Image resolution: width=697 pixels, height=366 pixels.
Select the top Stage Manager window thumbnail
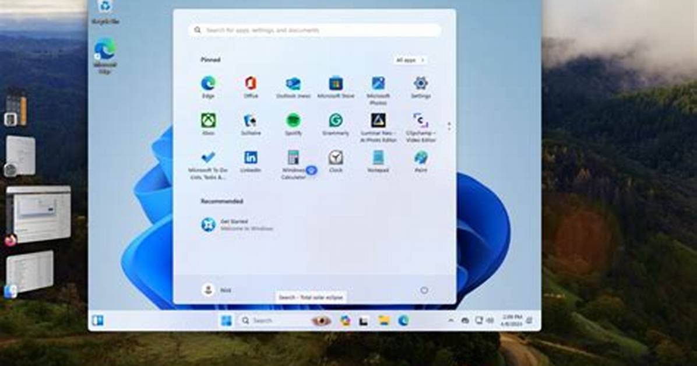point(16,110)
